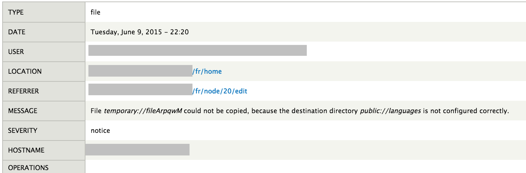Click the "notice" severity value
This screenshot has width=526, height=173.
100,130
